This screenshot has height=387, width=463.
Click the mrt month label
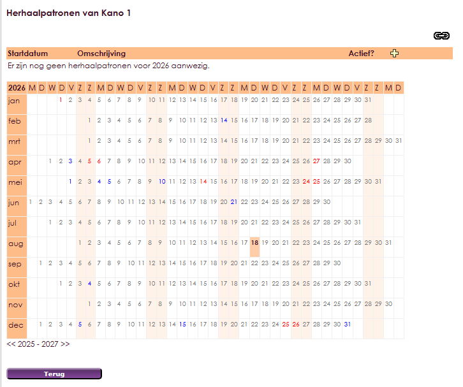(x=15, y=142)
